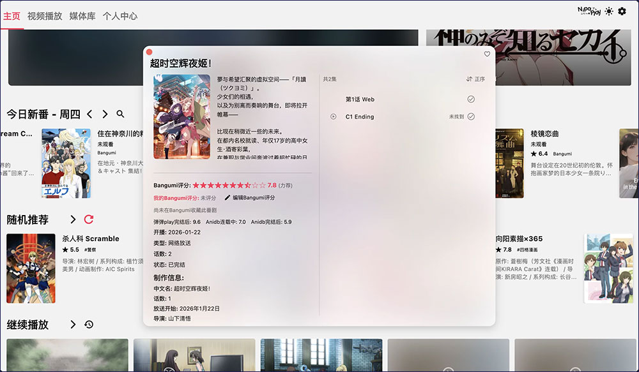Click the 随机推荐 section heading

(x=27, y=219)
